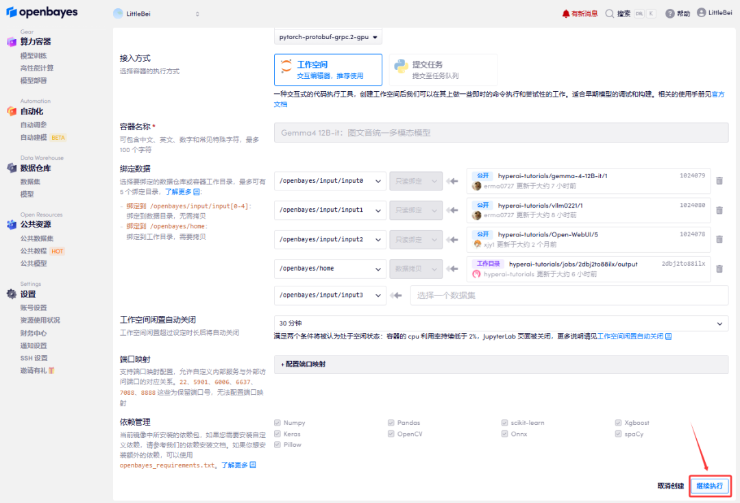Delete the 2dbj2to88ilx output binding trash icon
The width and height of the screenshot is (740, 503).
719,269
